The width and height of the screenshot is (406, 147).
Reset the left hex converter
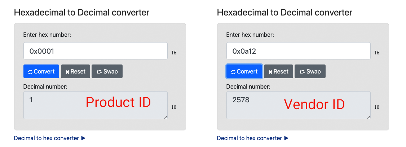click(75, 71)
